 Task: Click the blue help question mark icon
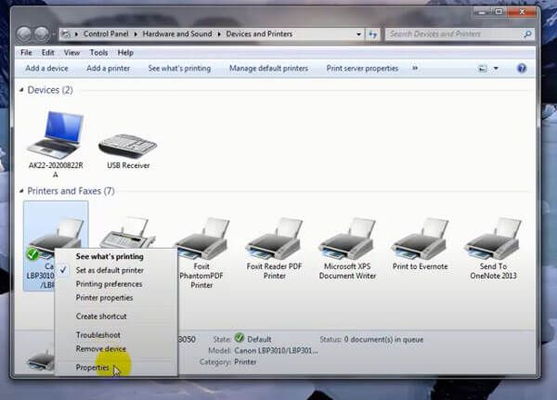click(521, 69)
